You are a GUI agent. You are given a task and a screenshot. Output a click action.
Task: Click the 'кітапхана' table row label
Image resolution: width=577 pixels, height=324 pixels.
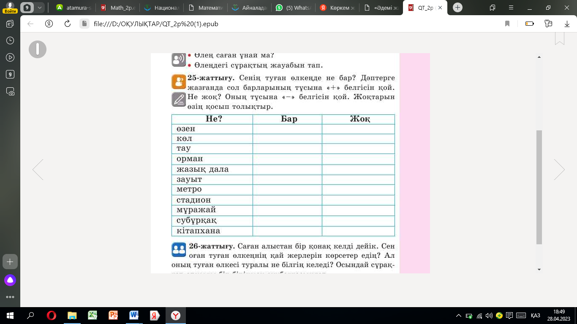[199, 231]
